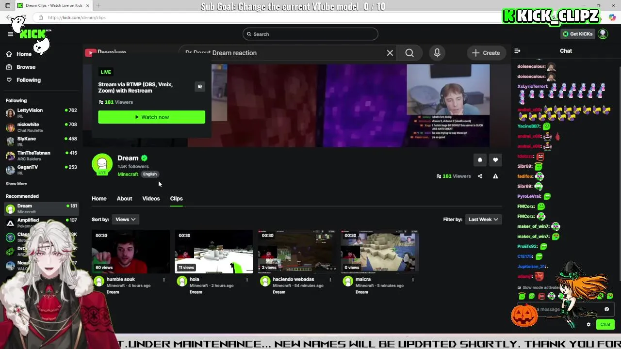Open SlyKane channel in Following list
Image resolution: width=621 pixels, height=349 pixels.
[x=41, y=142]
